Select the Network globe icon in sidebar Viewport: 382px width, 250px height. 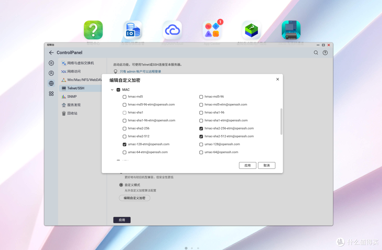click(x=51, y=83)
